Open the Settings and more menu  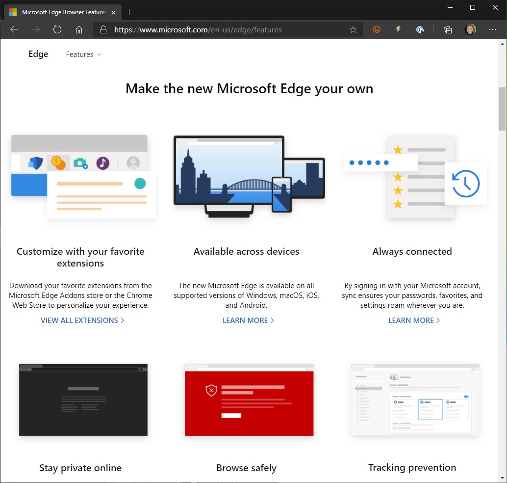(493, 29)
